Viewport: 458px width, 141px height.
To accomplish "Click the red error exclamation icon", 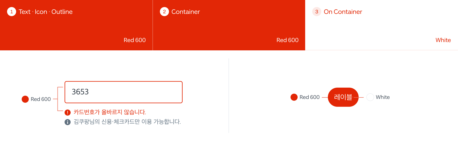I will tap(68, 112).
